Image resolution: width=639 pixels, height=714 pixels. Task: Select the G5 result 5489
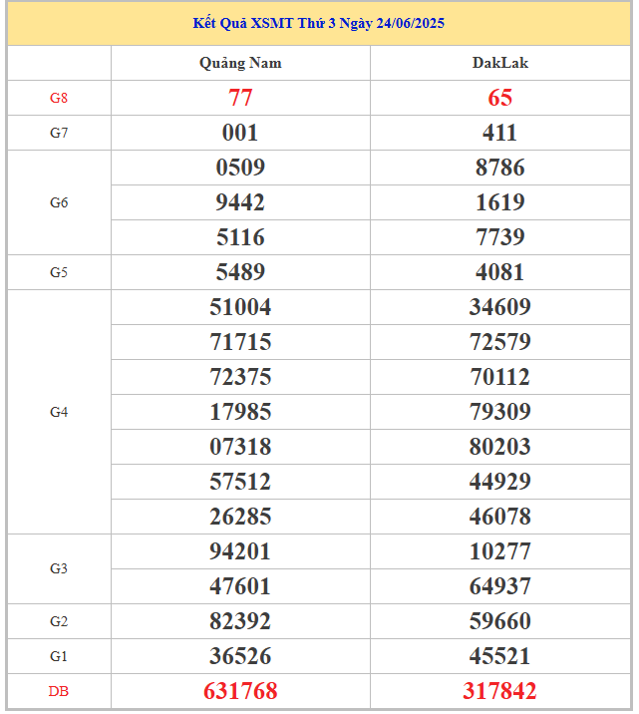point(240,272)
